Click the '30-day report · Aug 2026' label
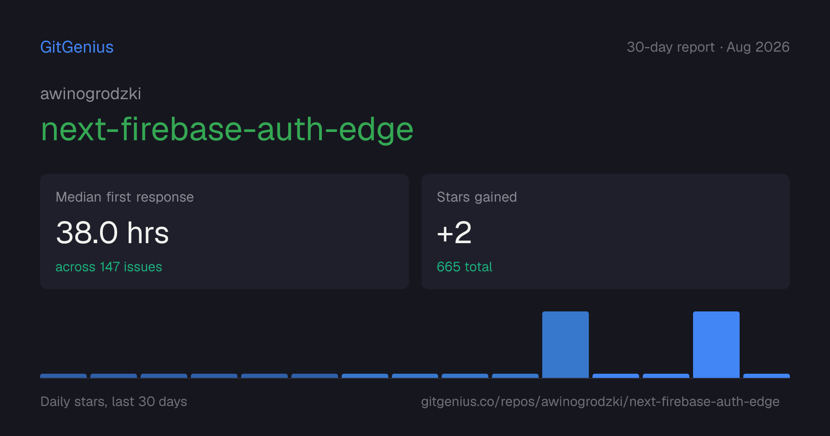 (x=708, y=47)
